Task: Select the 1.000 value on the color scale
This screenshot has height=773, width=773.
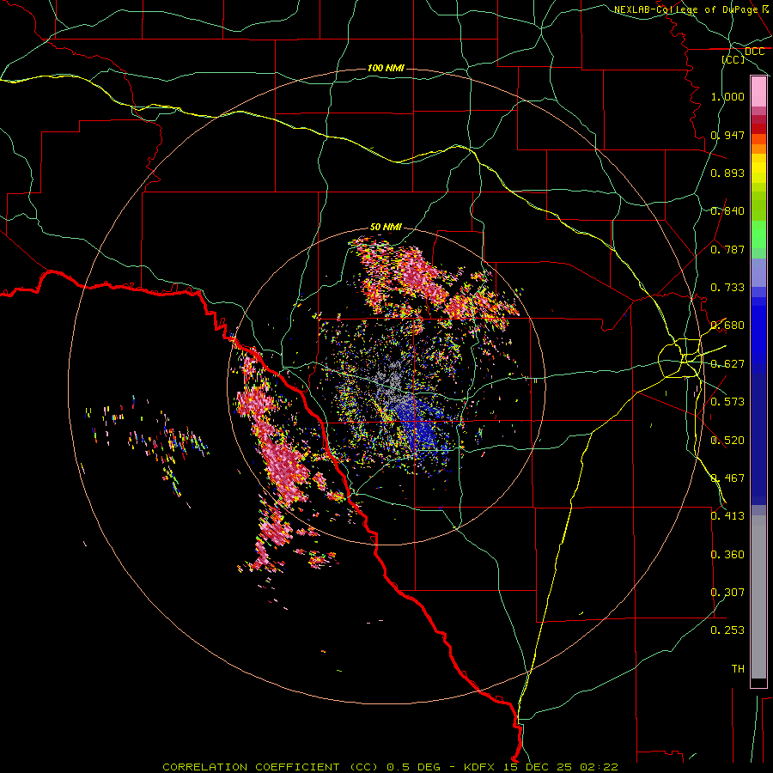Action: coord(727,96)
